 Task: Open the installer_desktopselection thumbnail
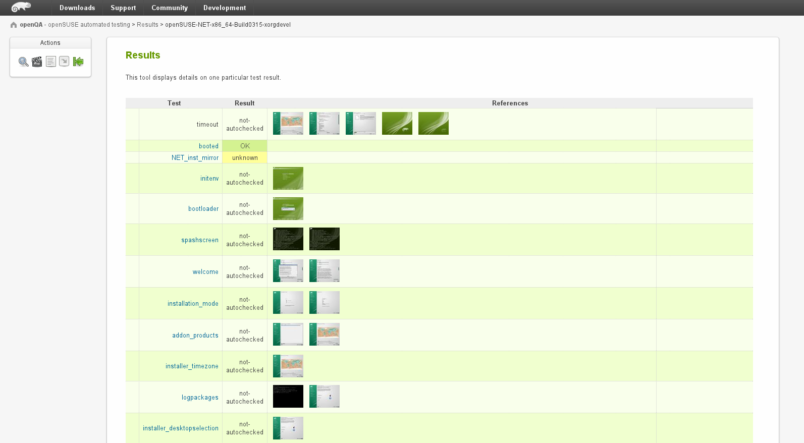[288, 428]
